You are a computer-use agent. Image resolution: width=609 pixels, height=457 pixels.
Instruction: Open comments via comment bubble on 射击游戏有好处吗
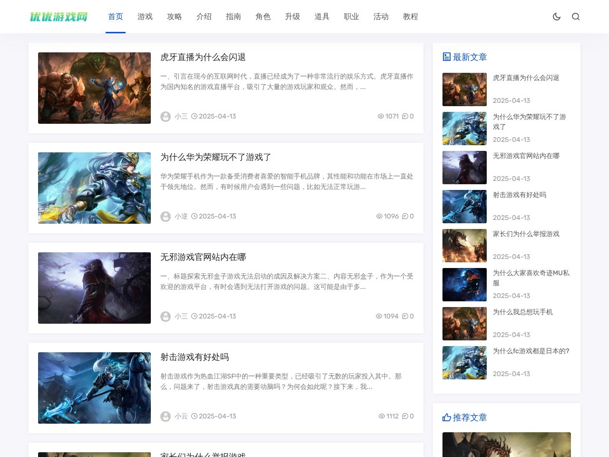click(405, 416)
